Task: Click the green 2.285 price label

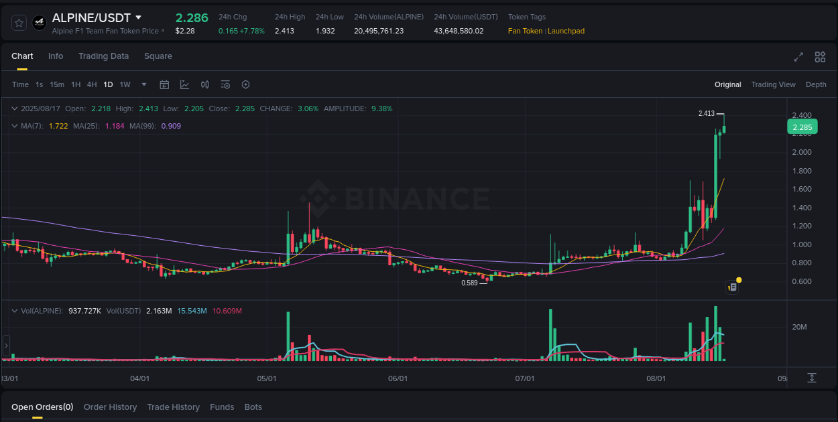Action: pyautogui.click(x=802, y=127)
